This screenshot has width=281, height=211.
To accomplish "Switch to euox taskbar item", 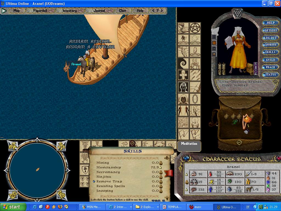I will (x=199, y=207).
